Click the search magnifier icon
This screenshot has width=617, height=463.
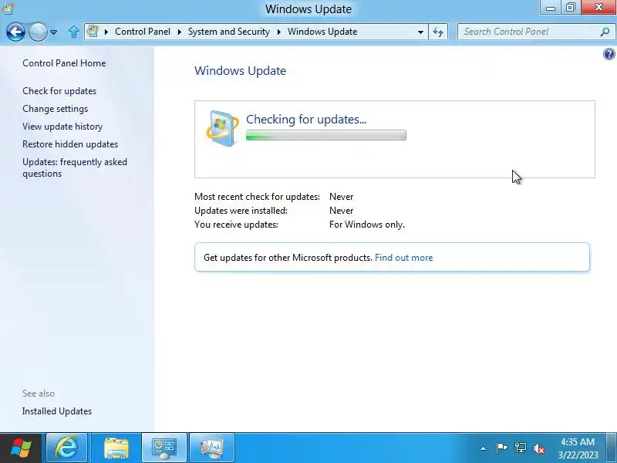(605, 32)
